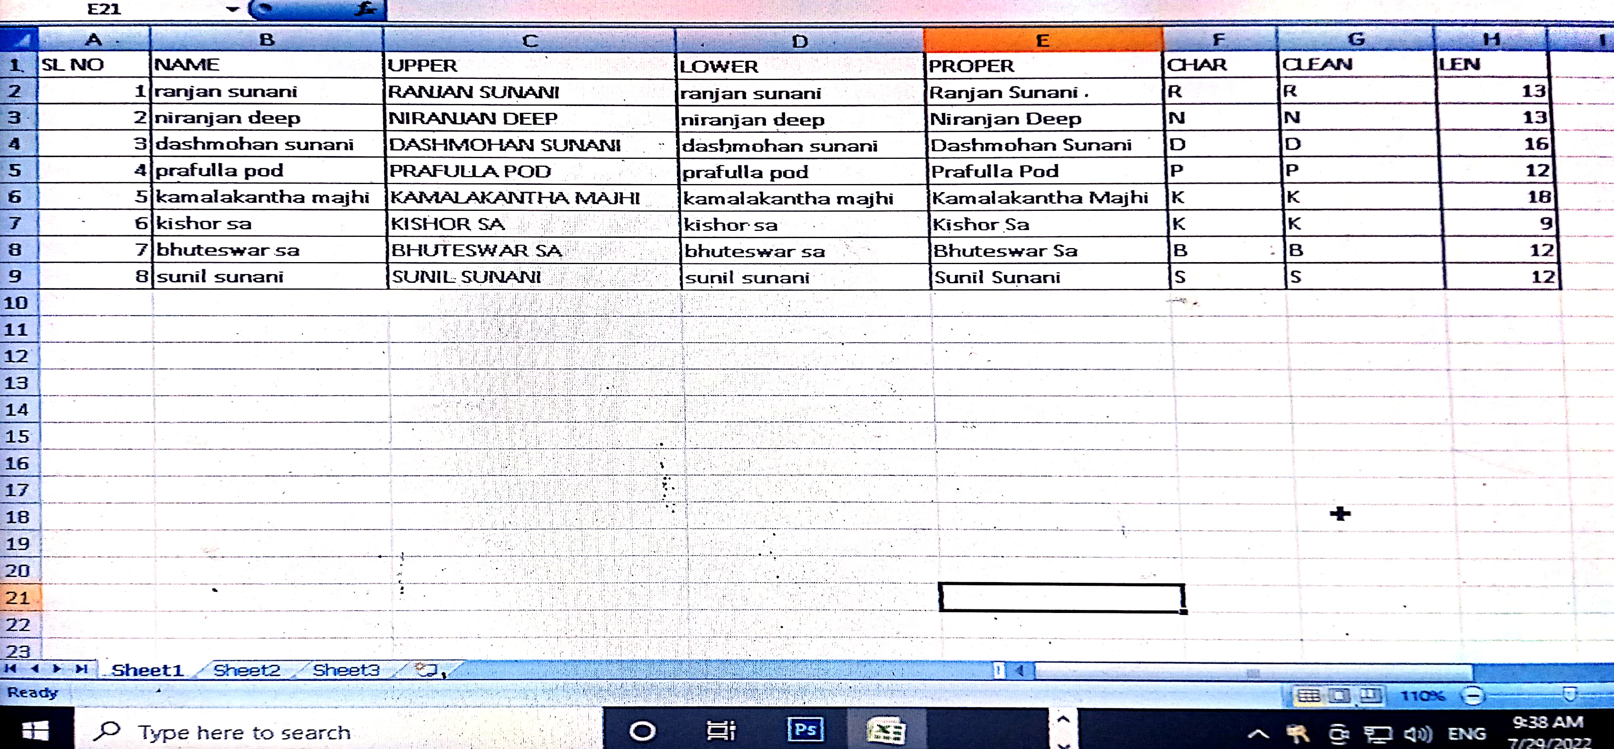Viewport: 1614px width, 749px height.
Task: Click the zoom out minus button
Action: (x=1472, y=696)
